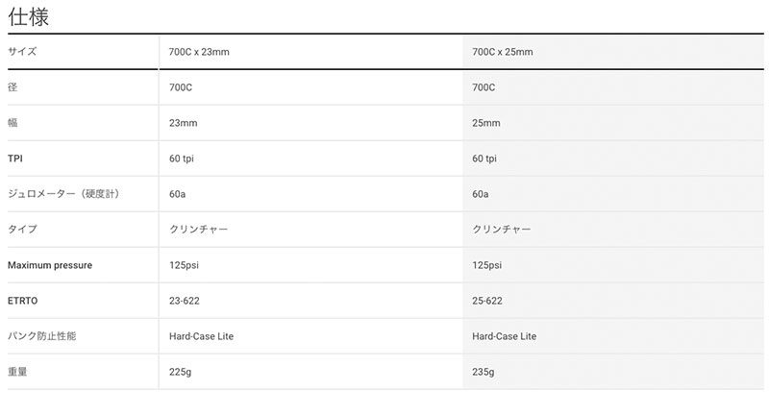Click the 23mm width value
The height and width of the screenshot is (415, 769).
[x=183, y=123]
